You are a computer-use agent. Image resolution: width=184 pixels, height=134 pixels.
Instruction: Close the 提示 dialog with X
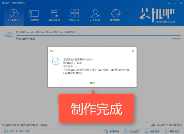(x=133, y=51)
